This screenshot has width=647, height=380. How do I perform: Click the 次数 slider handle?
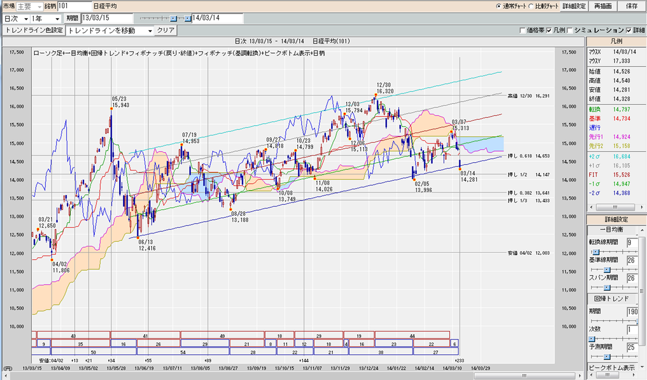(591, 339)
